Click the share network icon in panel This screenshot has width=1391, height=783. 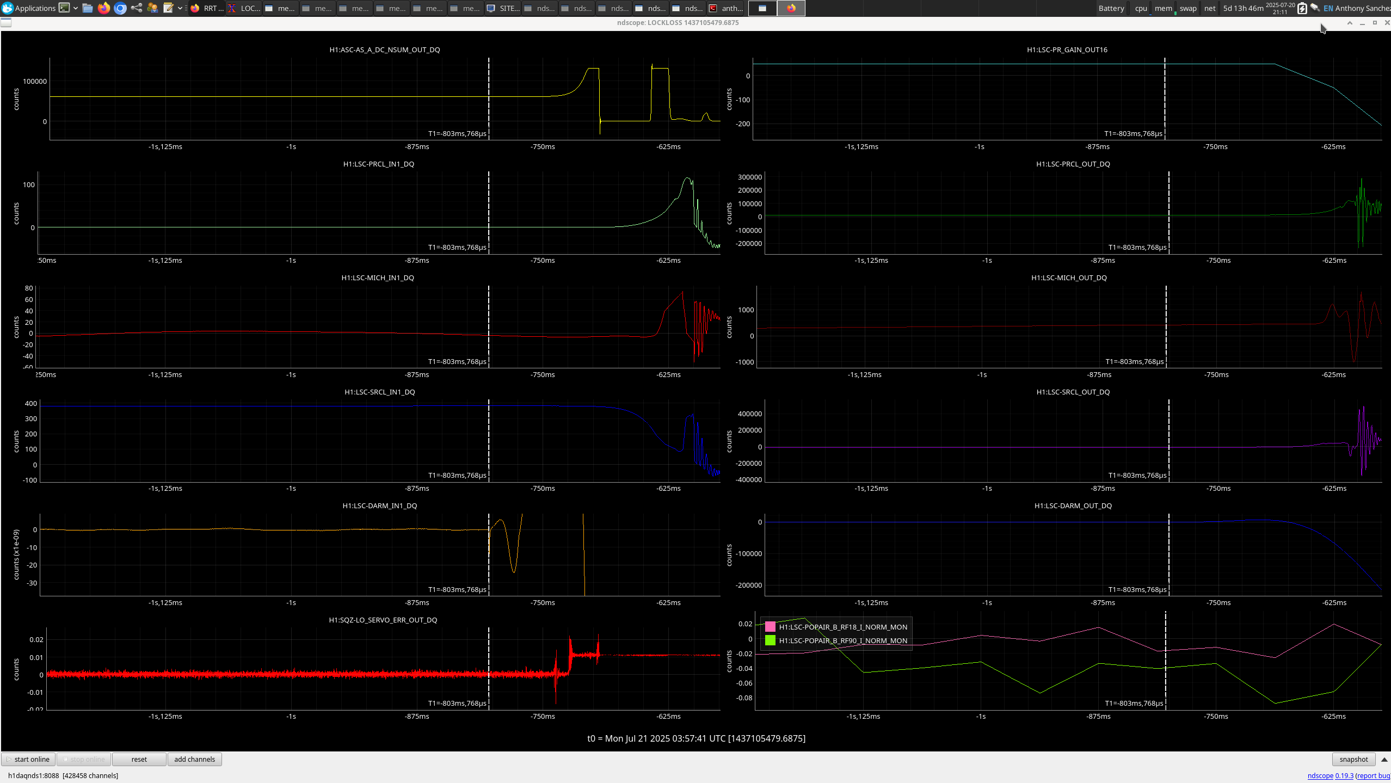coord(137,8)
